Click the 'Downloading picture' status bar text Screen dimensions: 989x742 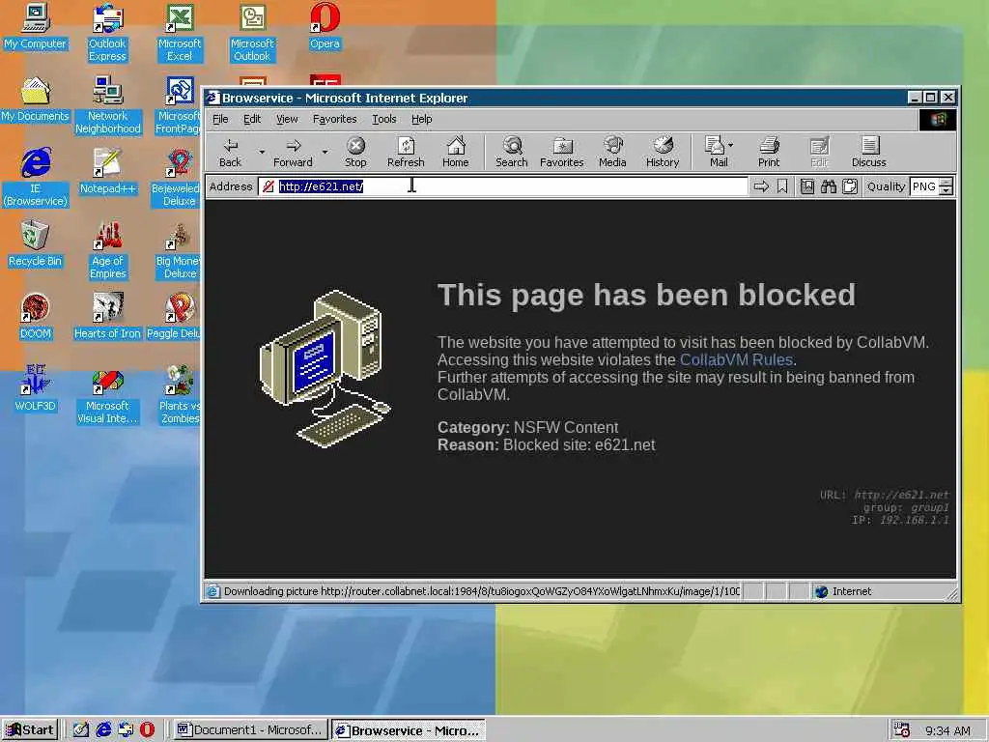click(482, 591)
